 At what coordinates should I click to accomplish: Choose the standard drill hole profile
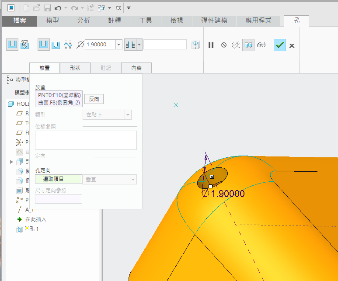56,45
